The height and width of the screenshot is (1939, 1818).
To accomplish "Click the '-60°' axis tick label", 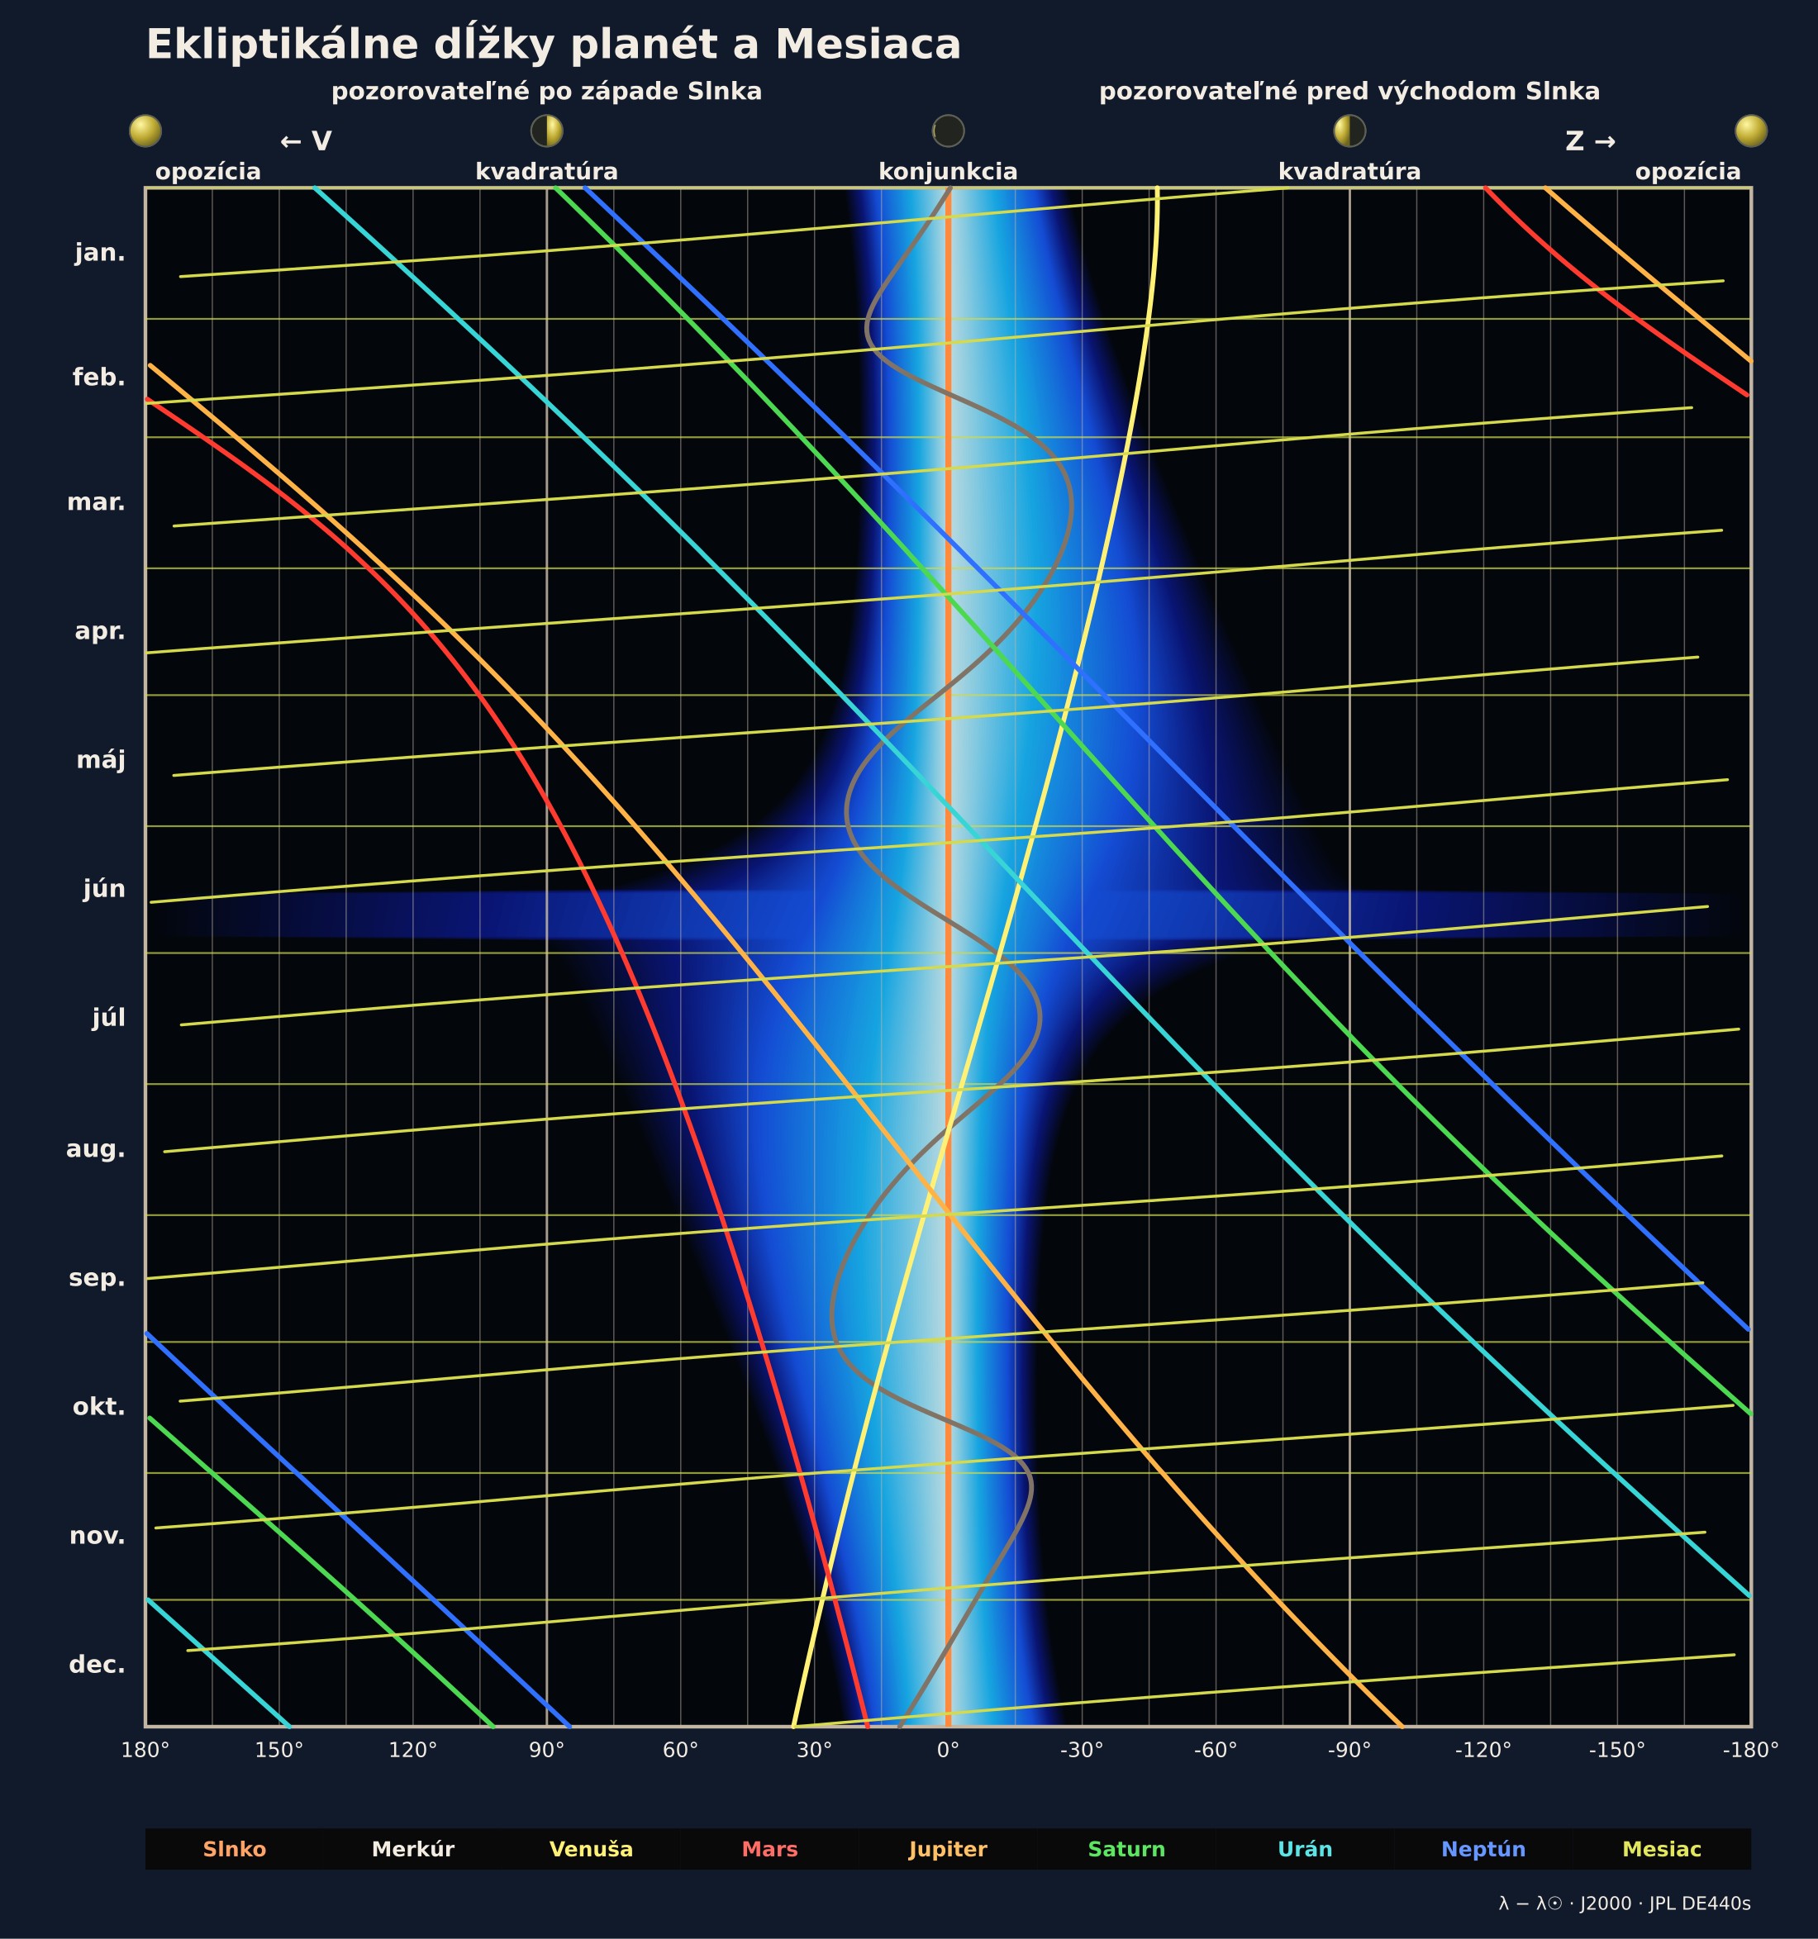I will pyautogui.click(x=1216, y=1750).
